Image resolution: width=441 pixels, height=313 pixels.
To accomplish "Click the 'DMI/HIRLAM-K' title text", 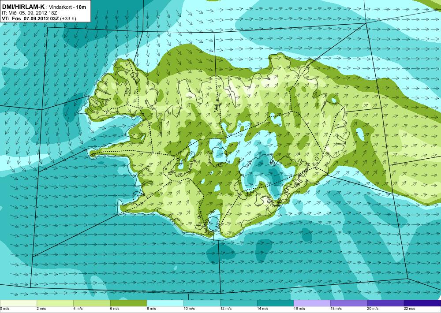I will 23,7.
